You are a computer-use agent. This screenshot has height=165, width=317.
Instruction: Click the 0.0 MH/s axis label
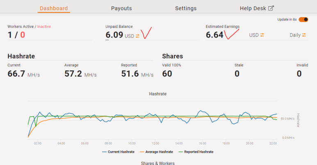[288, 138]
